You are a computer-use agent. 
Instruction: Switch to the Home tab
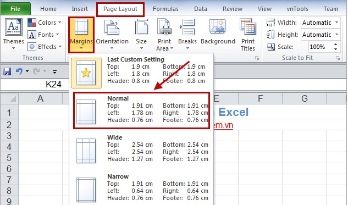(x=48, y=9)
